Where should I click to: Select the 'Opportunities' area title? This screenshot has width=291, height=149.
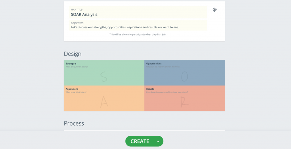tap(154, 64)
